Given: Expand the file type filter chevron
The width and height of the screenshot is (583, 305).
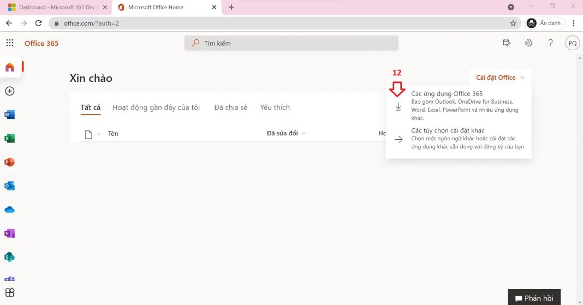Looking at the screenshot, I should (x=99, y=134).
